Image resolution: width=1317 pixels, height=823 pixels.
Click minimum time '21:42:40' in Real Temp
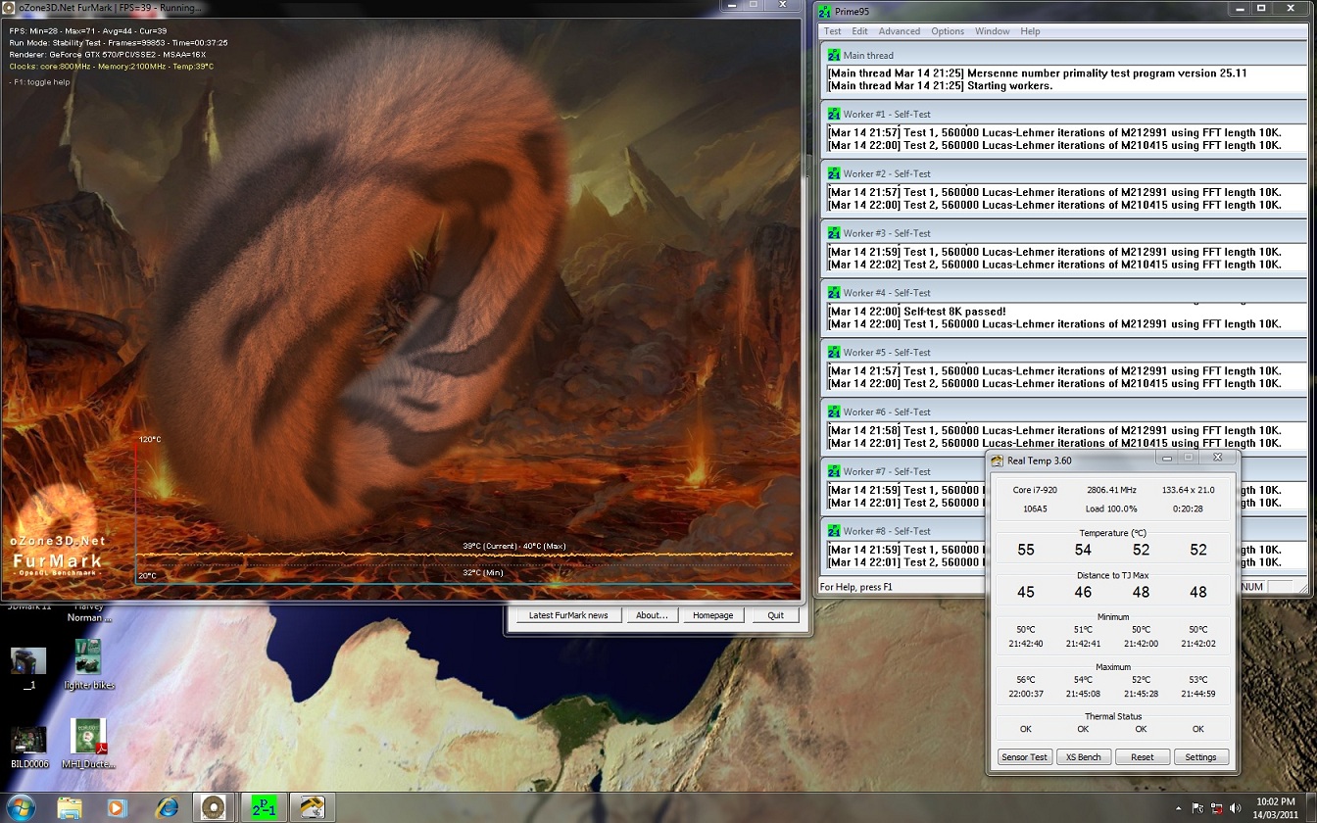coord(1025,644)
